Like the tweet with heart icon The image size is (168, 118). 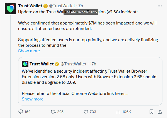86,112
